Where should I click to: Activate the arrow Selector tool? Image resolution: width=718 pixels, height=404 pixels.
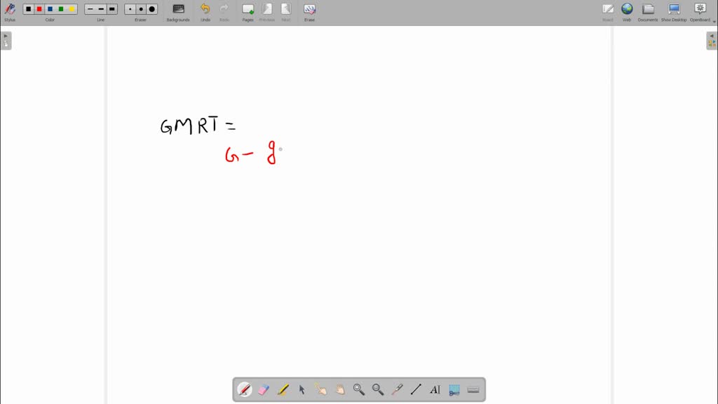pos(302,390)
